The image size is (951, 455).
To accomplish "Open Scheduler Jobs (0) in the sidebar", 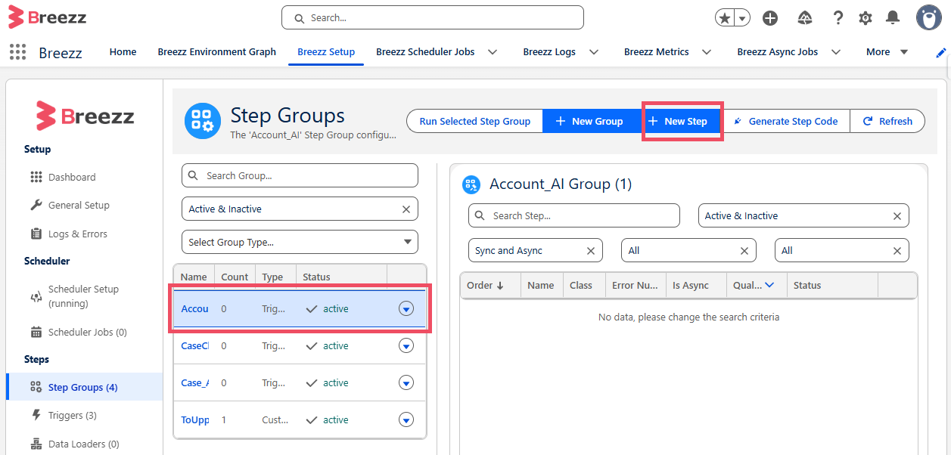I will coord(87,332).
